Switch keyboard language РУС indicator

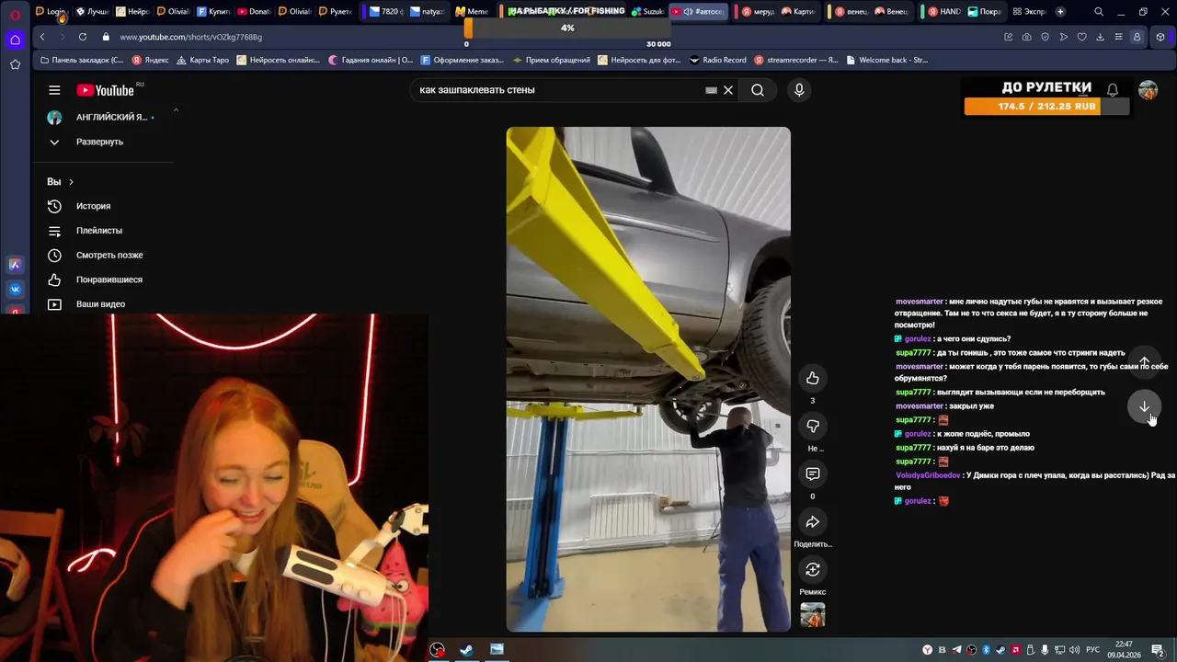click(x=1092, y=650)
